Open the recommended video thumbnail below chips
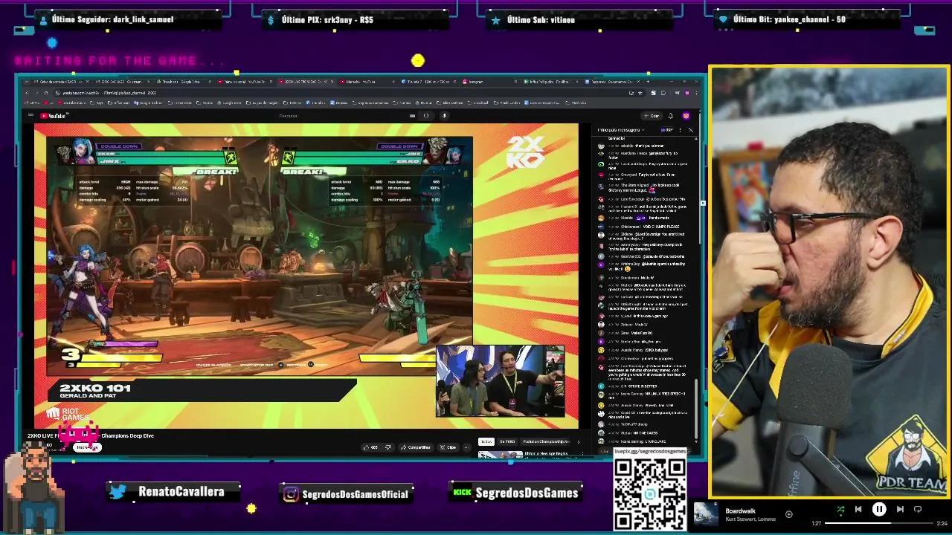The width and height of the screenshot is (952, 535). (500, 454)
